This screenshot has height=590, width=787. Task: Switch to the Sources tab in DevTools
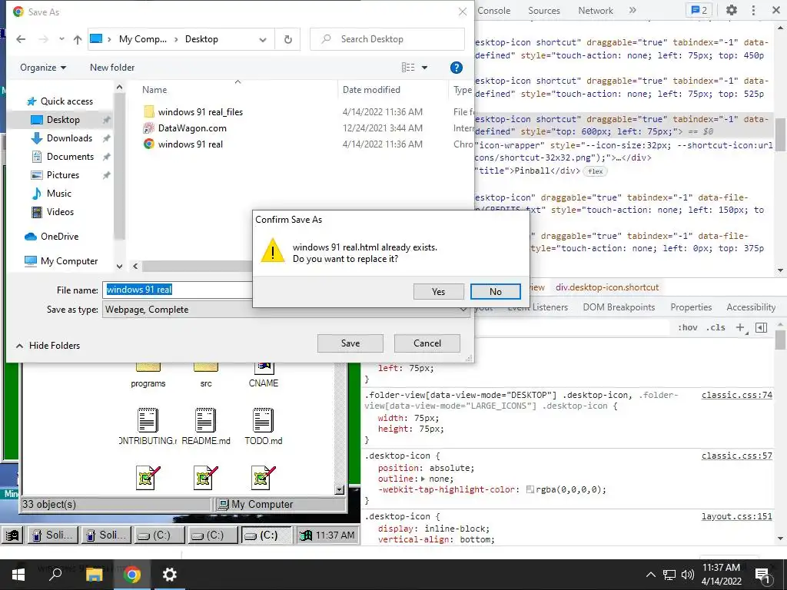pyautogui.click(x=543, y=11)
